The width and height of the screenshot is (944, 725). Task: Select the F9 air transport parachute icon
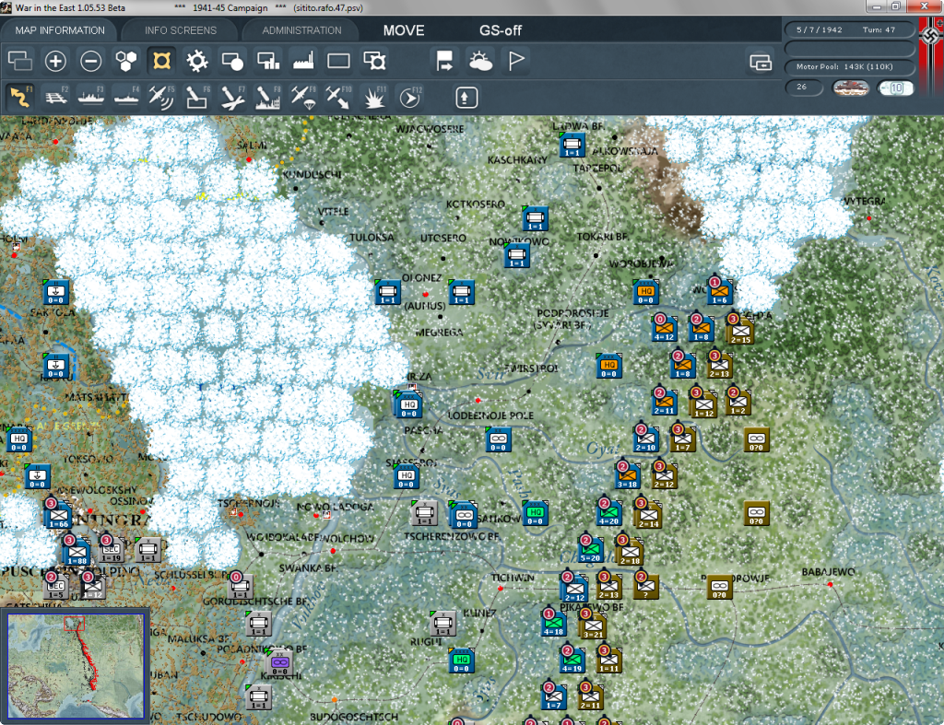click(302, 98)
